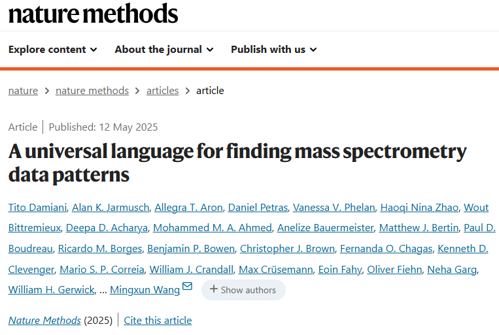
Task: Open the About the journal dropdown
Action: [x=163, y=50]
